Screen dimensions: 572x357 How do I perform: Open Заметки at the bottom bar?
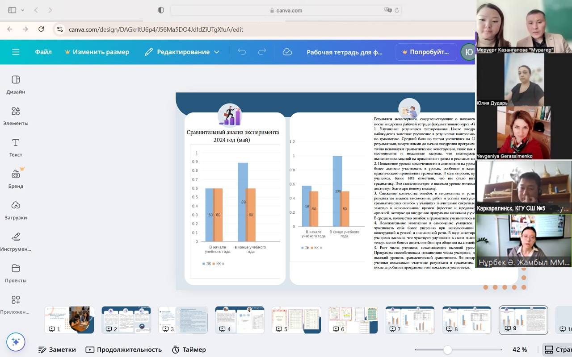coord(57,349)
